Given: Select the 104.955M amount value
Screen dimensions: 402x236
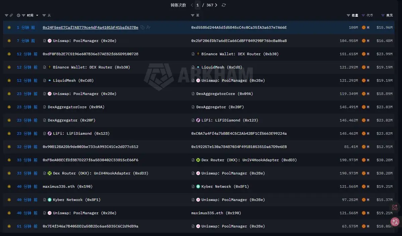Looking at the screenshot, I should point(349,41).
